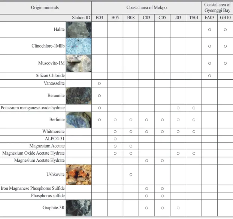This screenshot has height=219, width=233.
Task: Click the 'Silicon Chloride' row label
Action: [x=50, y=76]
